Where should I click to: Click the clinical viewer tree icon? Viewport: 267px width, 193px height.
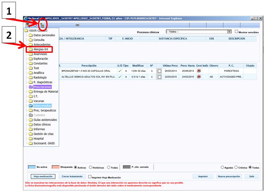(42, 25)
